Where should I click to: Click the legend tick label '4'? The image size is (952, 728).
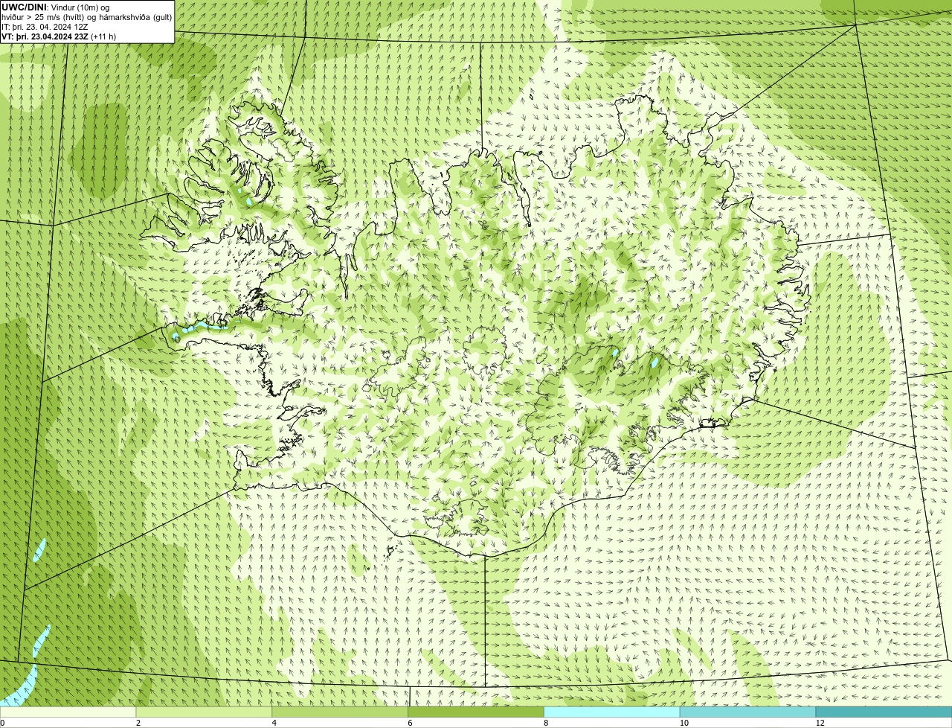pos(274,723)
